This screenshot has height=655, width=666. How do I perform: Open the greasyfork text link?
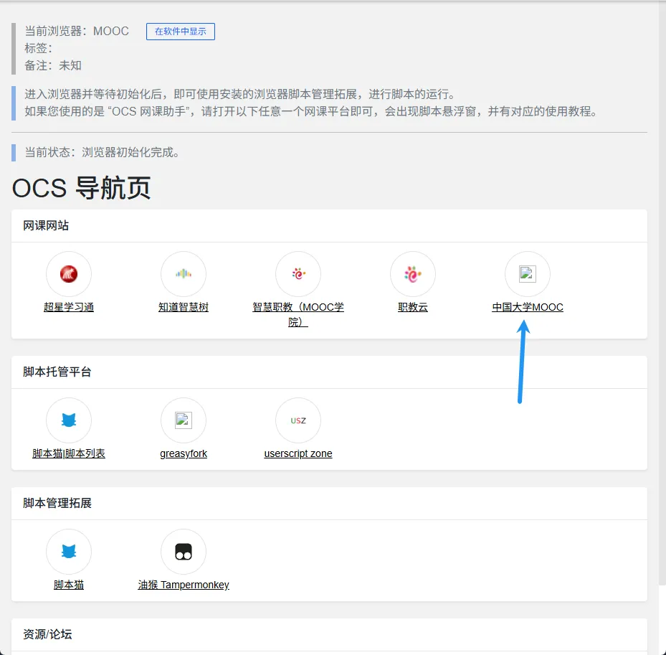(x=184, y=453)
